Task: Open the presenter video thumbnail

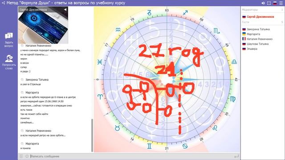Action: [x=43, y=25]
